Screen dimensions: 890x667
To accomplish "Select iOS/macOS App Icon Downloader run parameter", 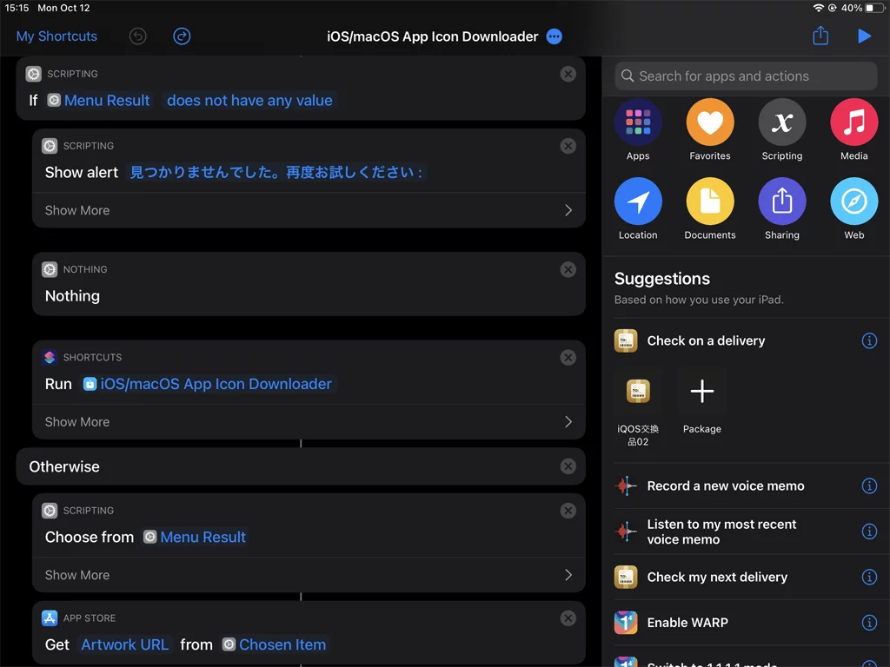I will [x=208, y=384].
